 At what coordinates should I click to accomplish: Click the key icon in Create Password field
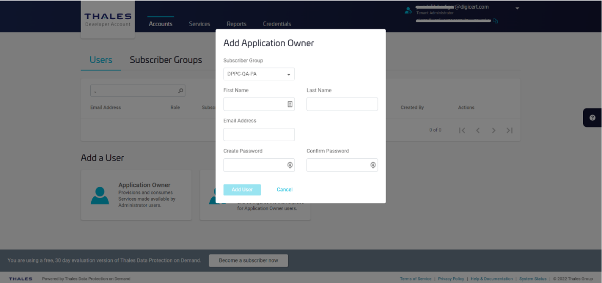coord(290,165)
